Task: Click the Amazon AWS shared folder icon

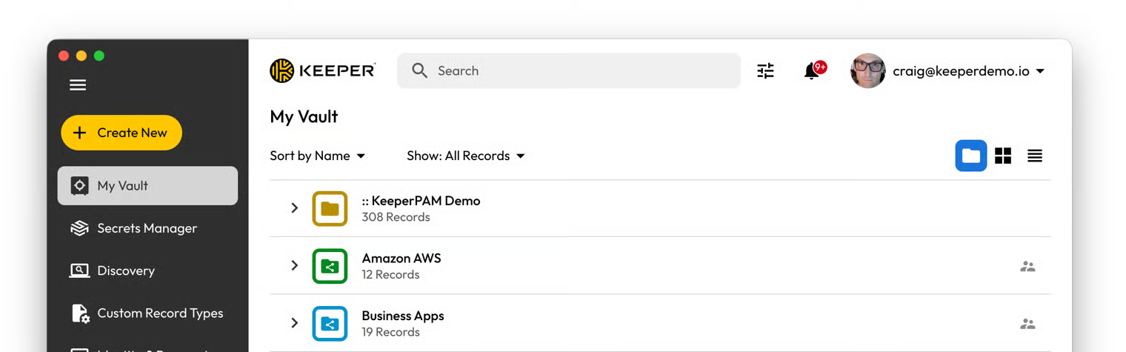Action: point(330,266)
